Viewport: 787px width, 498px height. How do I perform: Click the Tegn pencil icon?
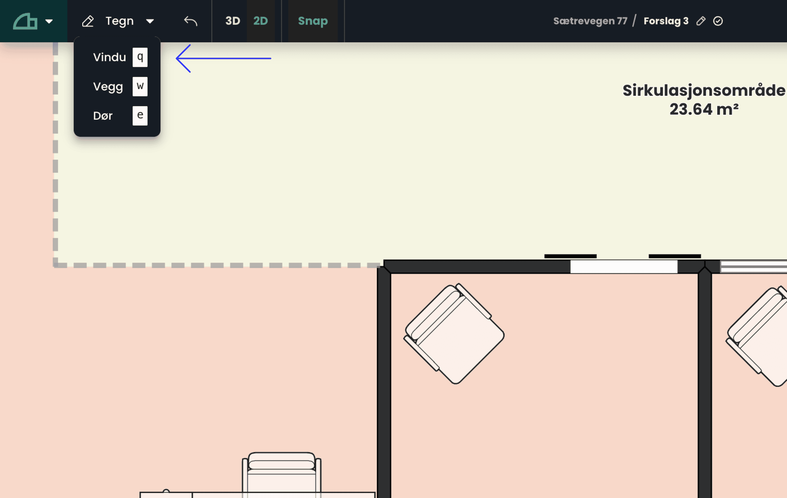pos(88,21)
